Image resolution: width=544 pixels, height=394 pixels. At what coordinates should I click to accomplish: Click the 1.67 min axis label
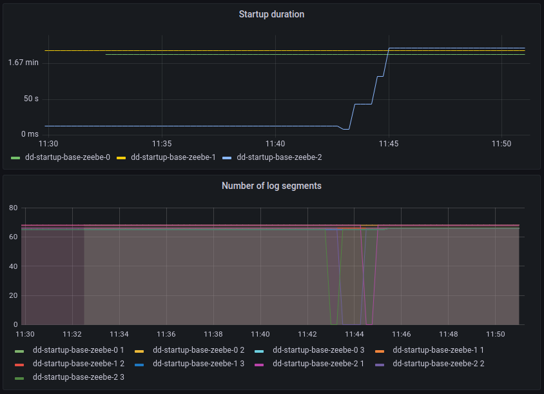(23, 63)
